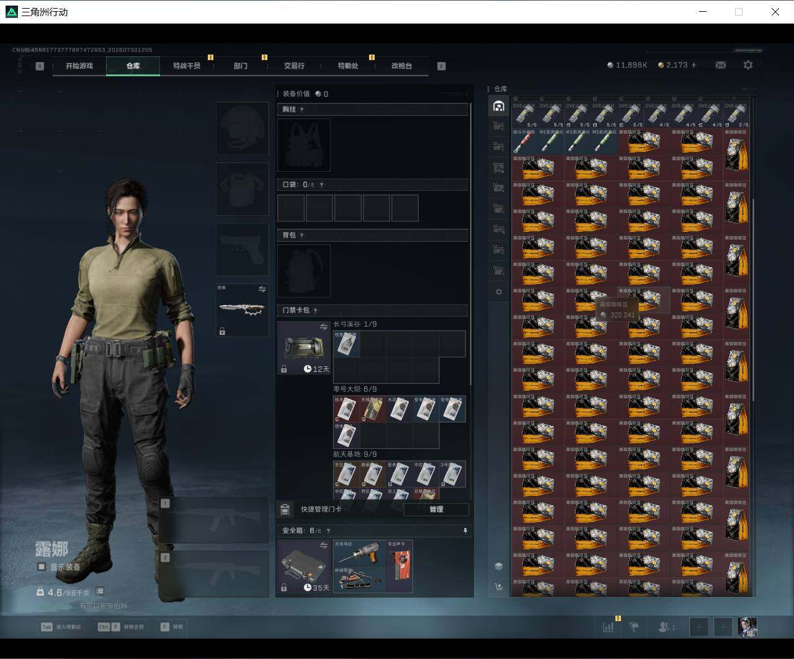Click the warehouse vertical scrollbar
Image resolution: width=794 pixels, height=659 pixels.
[753, 301]
